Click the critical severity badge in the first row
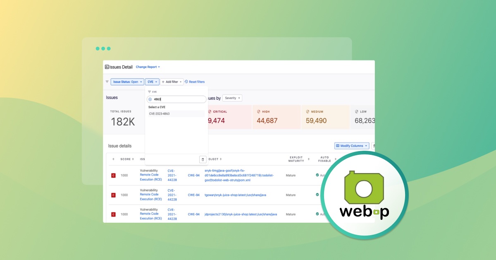 [113, 176]
